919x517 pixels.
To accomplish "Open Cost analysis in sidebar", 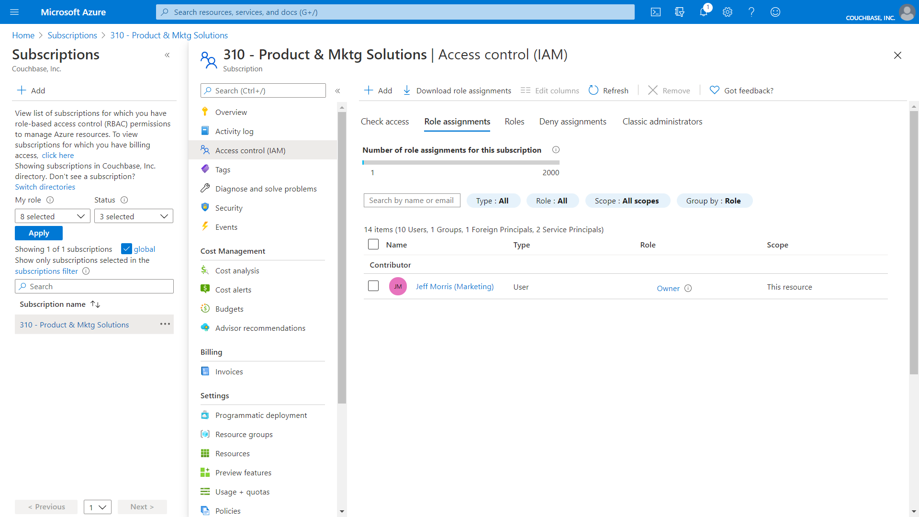I will (237, 270).
